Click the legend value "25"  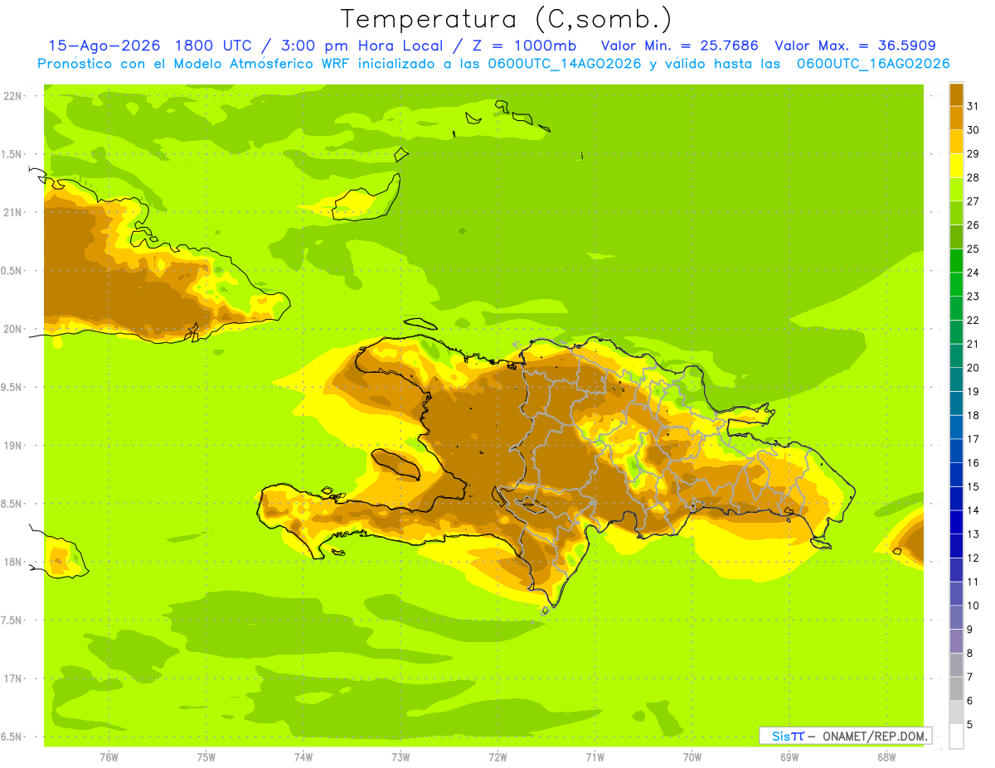click(973, 249)
